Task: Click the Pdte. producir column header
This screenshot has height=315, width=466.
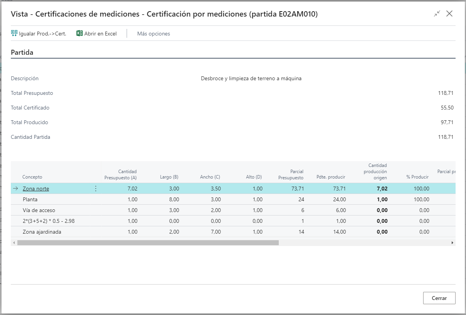Action: (330, 177)
